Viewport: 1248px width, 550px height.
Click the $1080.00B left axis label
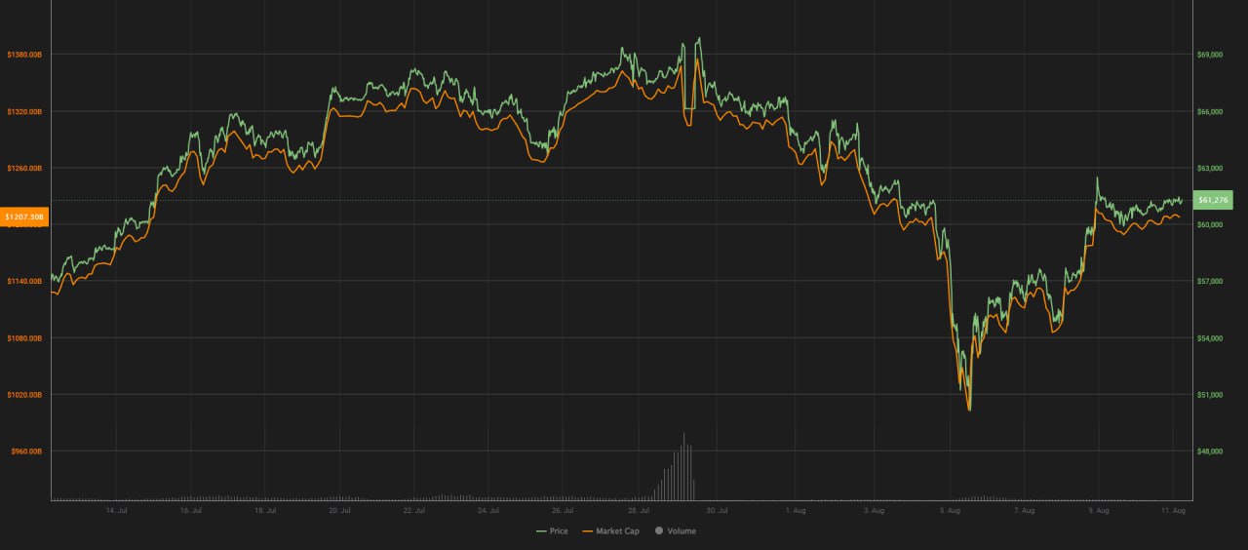pos(23,338)
